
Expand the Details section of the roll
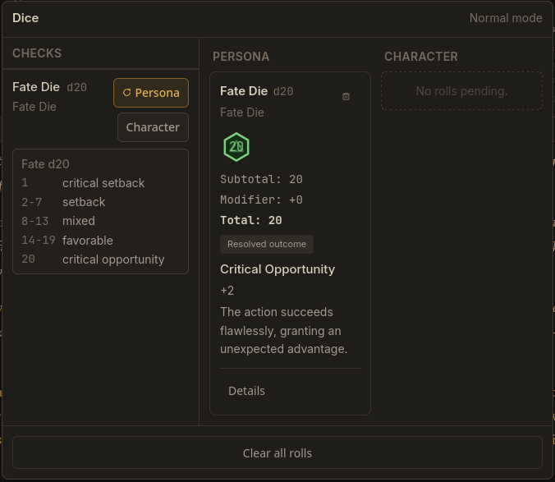(x=246, y=391)
